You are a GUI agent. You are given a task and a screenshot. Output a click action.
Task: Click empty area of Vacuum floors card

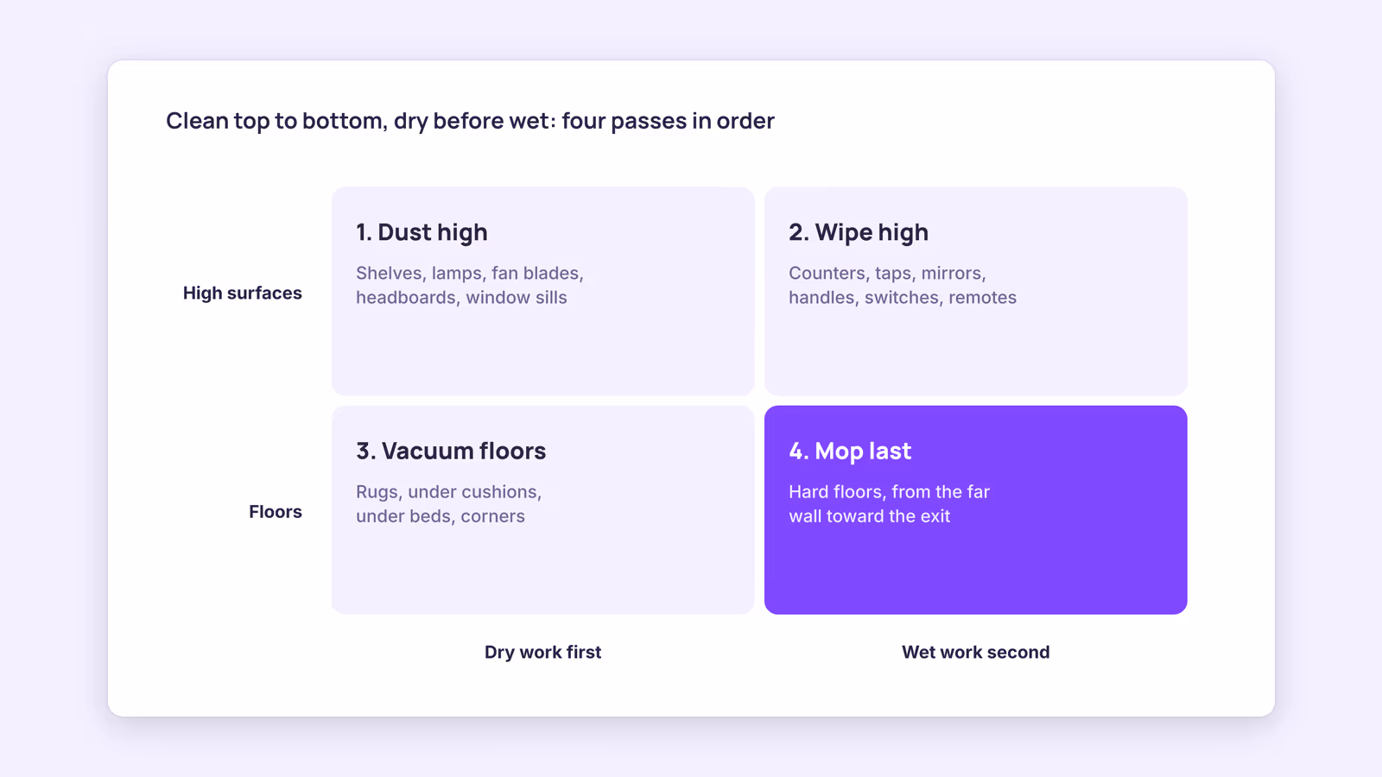pos(542,572)
